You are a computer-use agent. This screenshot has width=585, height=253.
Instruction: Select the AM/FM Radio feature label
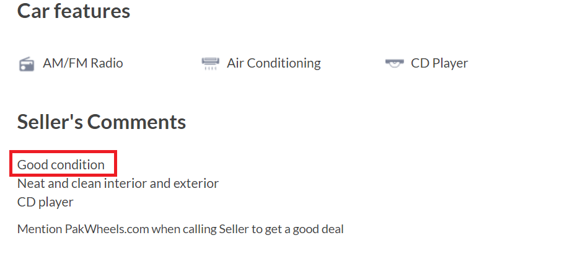[83, 63]
